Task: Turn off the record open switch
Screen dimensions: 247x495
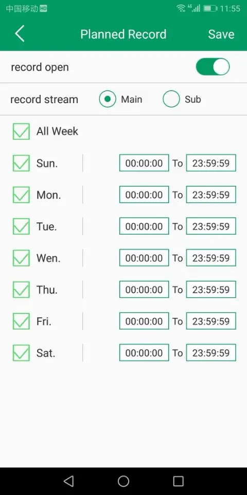Action: pyautogui.click(x=213, y=67)
